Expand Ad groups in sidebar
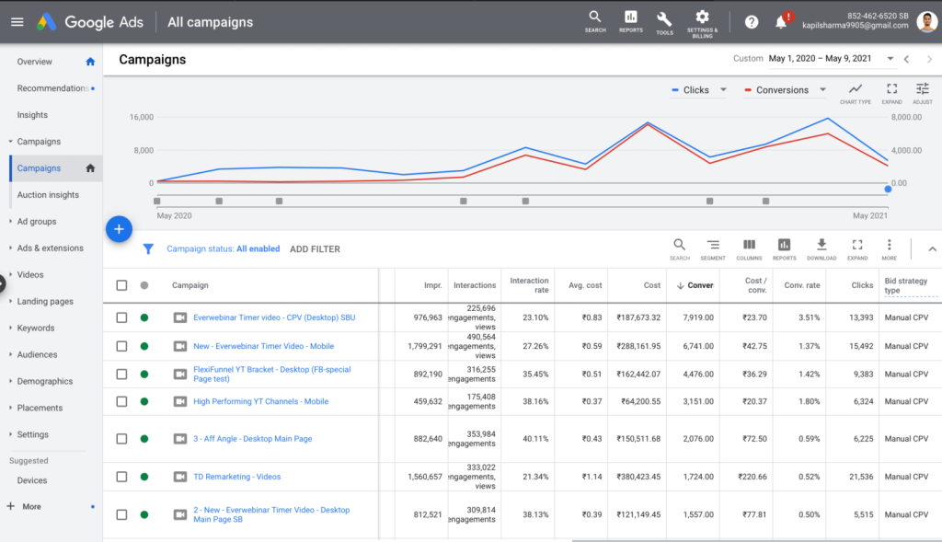942x542 pixels. pos(10,222)
